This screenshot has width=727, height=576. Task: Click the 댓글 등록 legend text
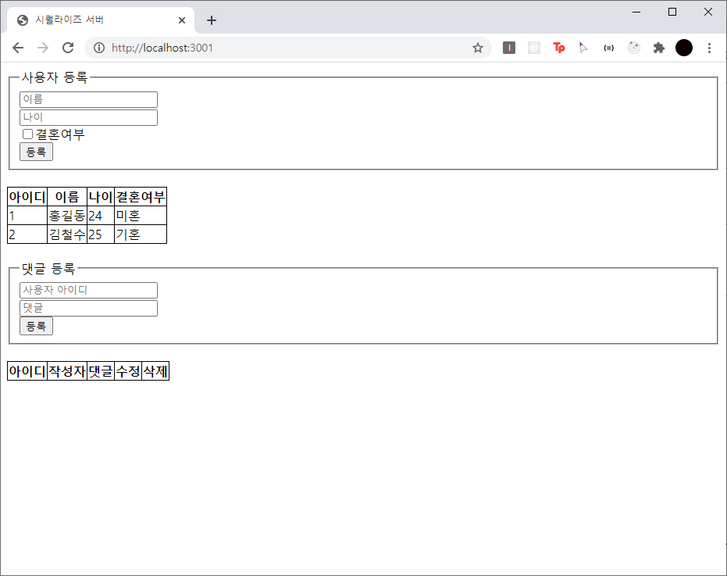tap(48, 268)
